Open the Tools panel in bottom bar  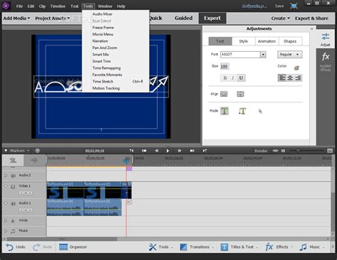tap(161, 247)
